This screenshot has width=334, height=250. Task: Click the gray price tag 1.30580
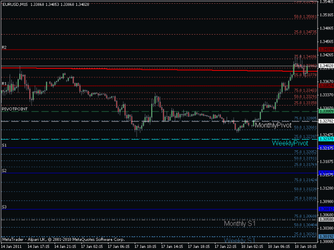click(x=326, y=220)
